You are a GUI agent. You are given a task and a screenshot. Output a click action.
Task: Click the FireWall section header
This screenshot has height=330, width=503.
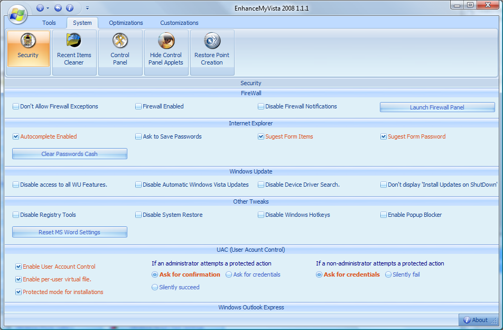(x=251, y=93)
